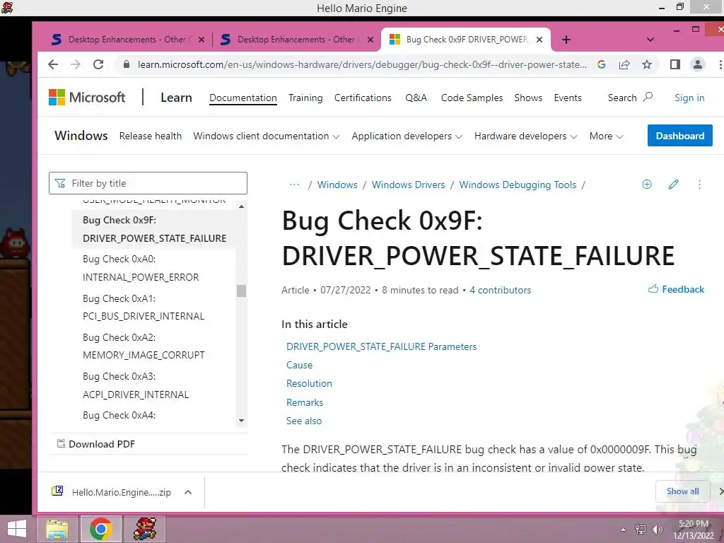Expand Windows client documentation dropdown

point(266,136)
